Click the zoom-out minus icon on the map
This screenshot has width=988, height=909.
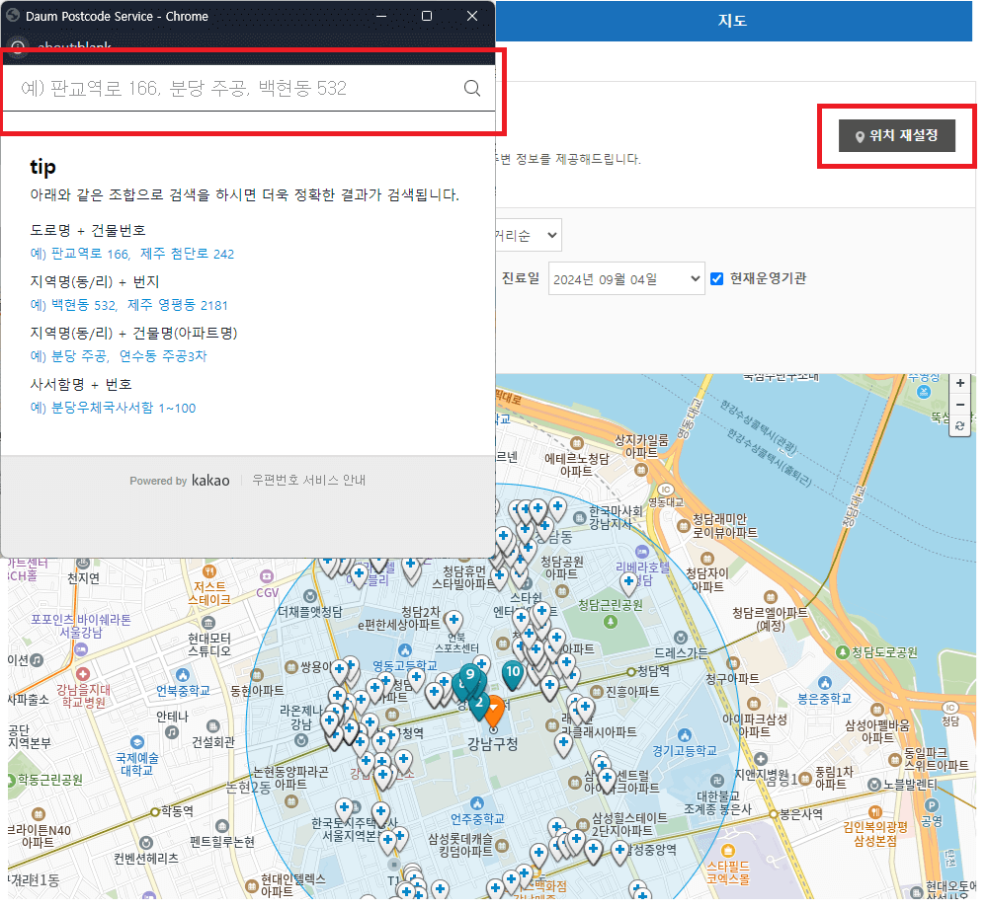959,405
